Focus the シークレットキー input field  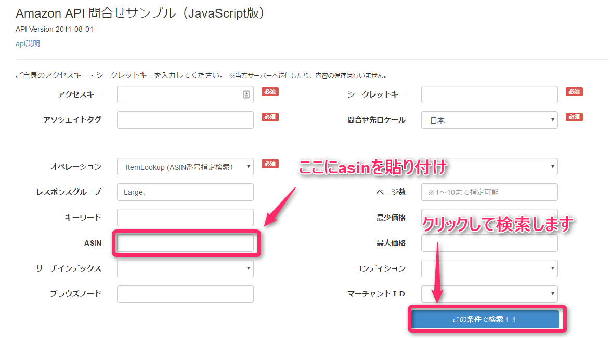489,94
